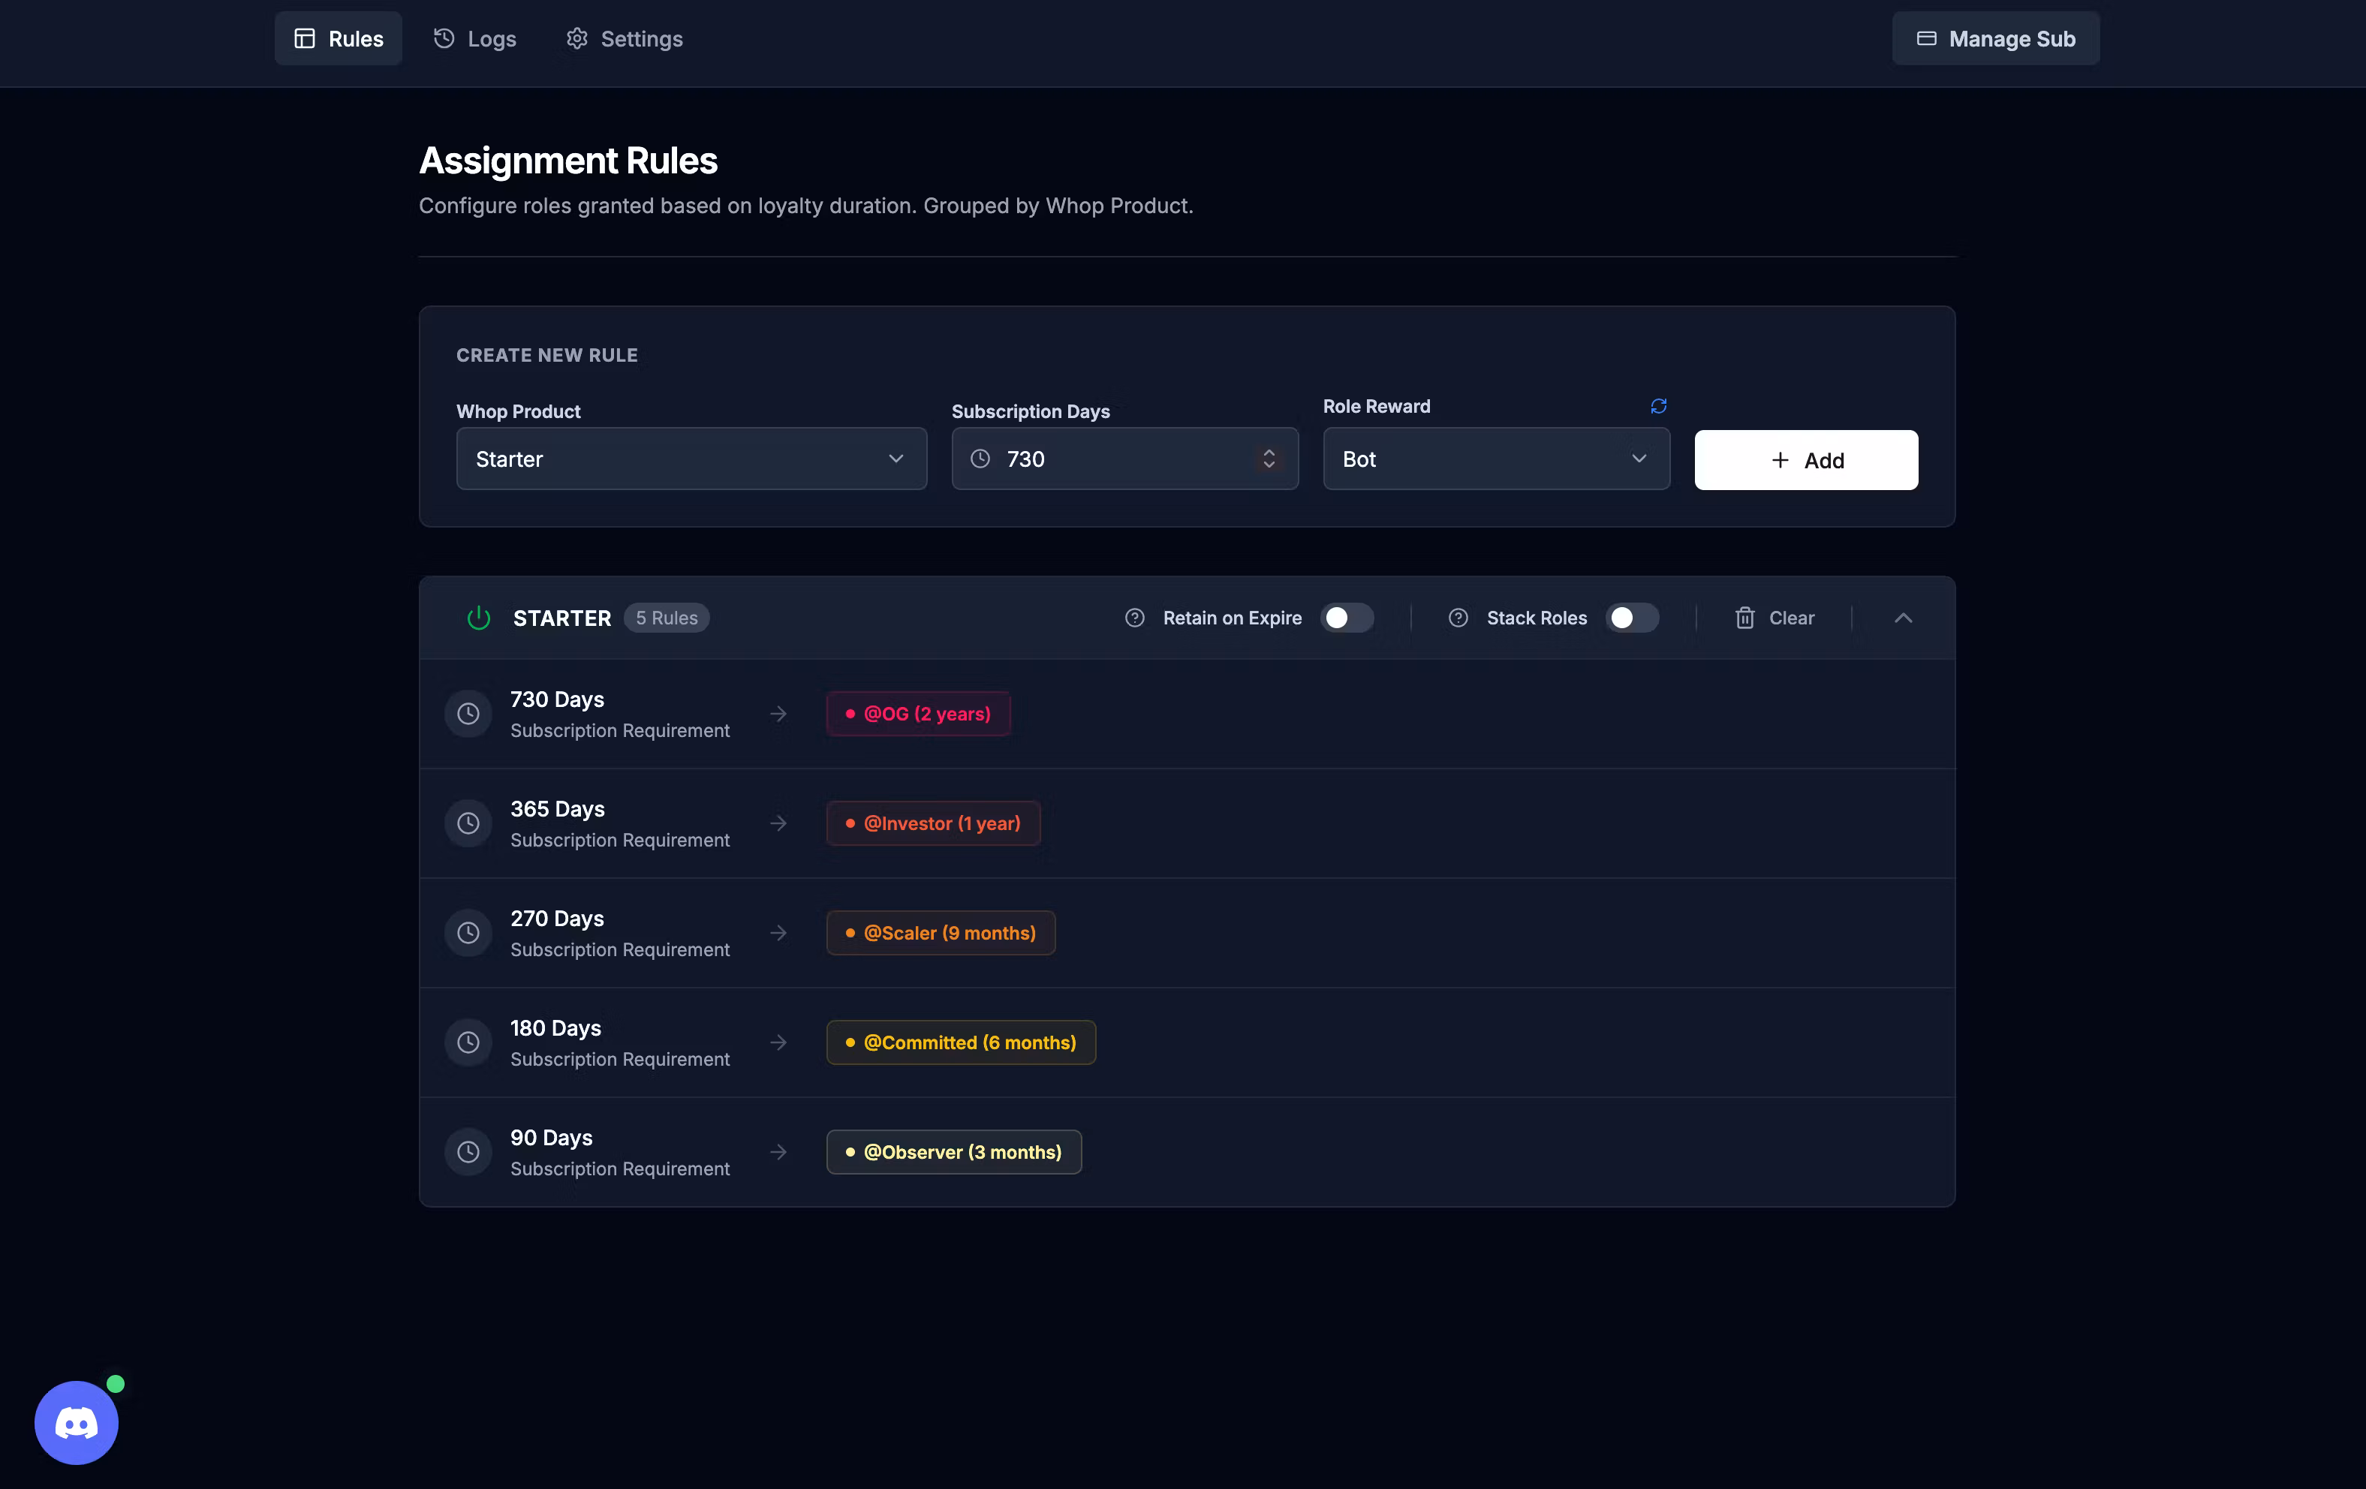Select the @Committed (6 months) role badge
2366x1489 pixels.
[x=961, y=1042]
